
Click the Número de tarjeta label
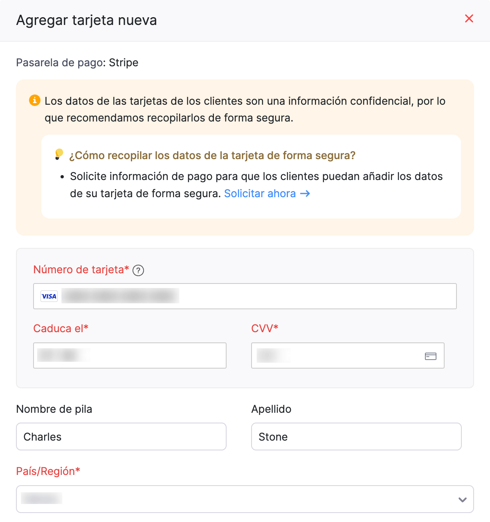click(x=81, y=270)
